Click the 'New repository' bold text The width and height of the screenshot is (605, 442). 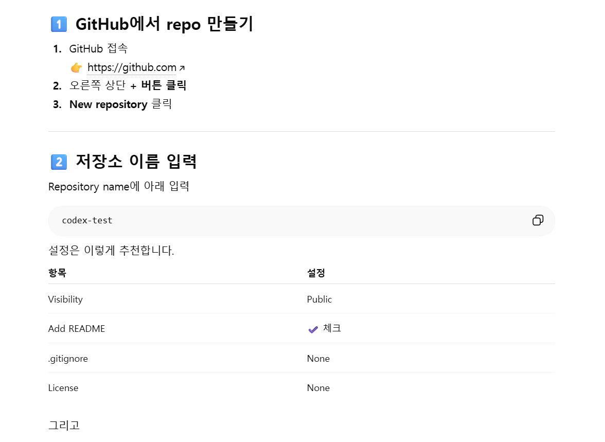click(x=109, y=104)
